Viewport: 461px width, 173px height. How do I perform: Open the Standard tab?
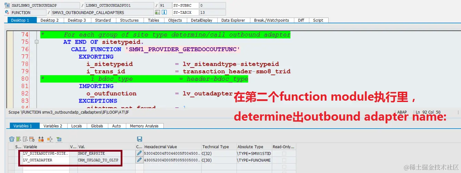pyautogui.click(x=103, y=20)
